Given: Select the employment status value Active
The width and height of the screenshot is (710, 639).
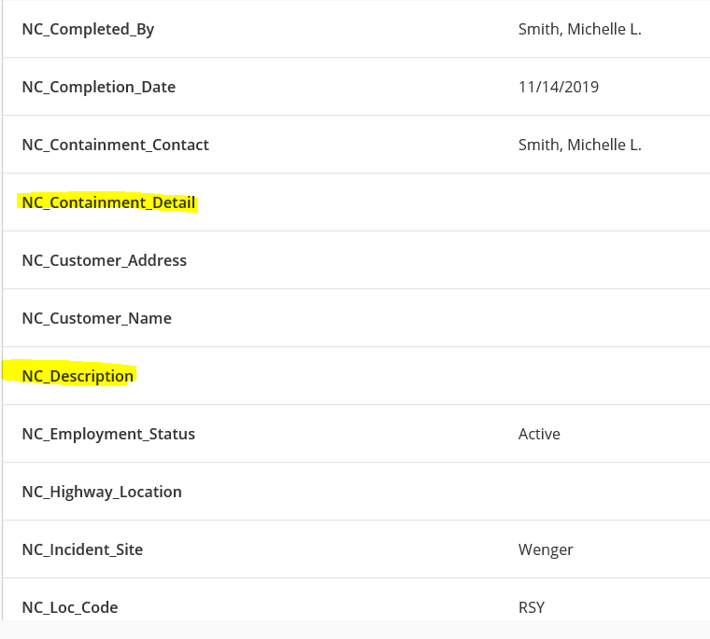Looking at the screenshot, I should pyautogui.click(x=539, y=434).
